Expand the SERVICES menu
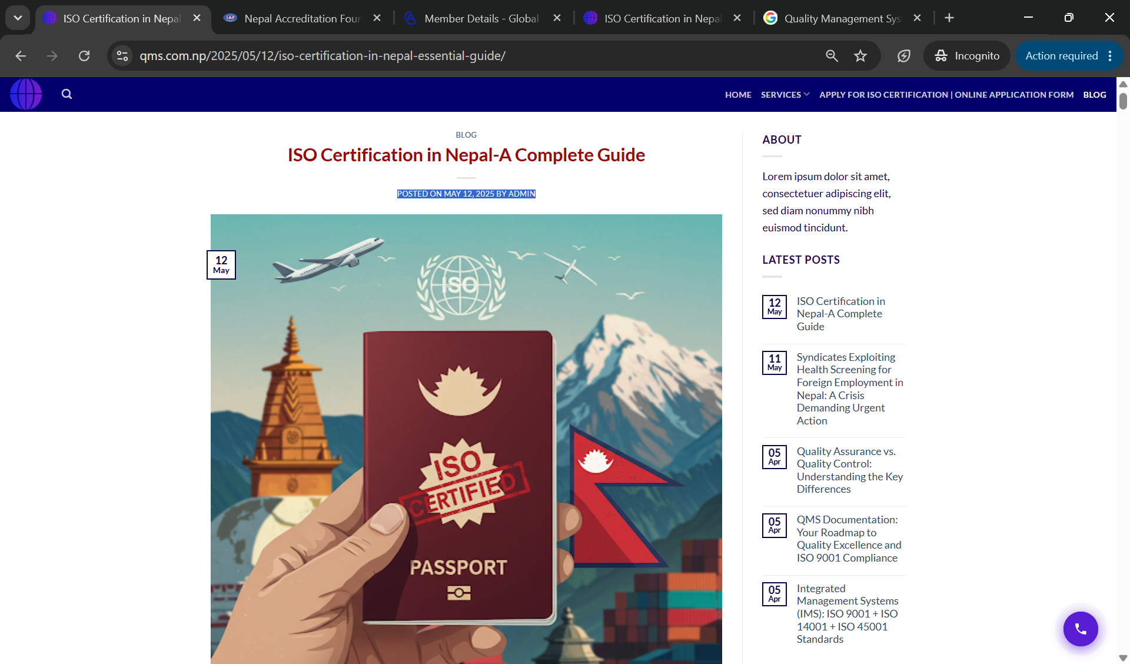Viewport: 1130px width, 664px height. click(785, 95)
